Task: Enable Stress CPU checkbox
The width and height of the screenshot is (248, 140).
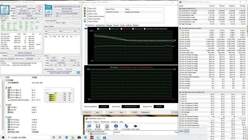Action: click(x=88, y=9)
